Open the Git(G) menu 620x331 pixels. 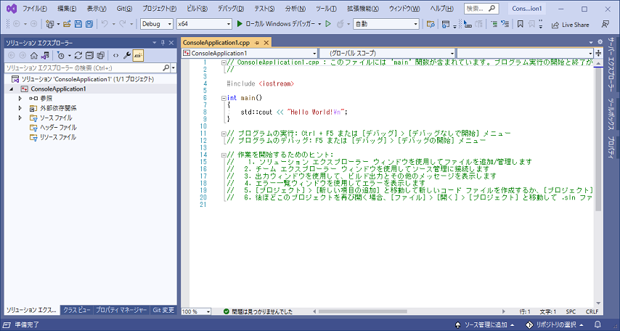(125, 9)
